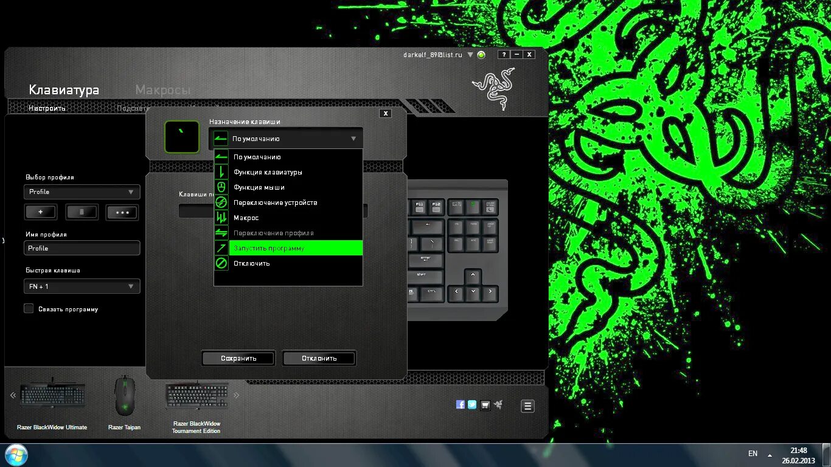Click the selected backtick key preview
Image resolution: width=831 pixels, height=467 pixels.
coord(182,137)
